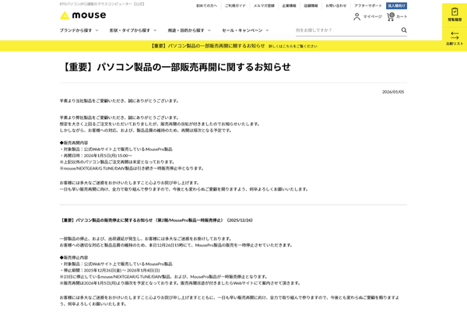Expand the ブランドから探す menu
Viewport: 467px width, 312px height.
[79, 30]
